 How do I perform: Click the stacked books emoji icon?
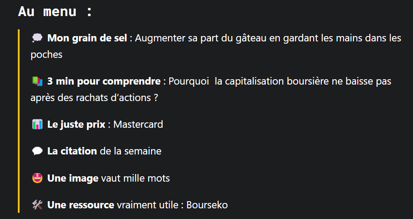point(37,81)
